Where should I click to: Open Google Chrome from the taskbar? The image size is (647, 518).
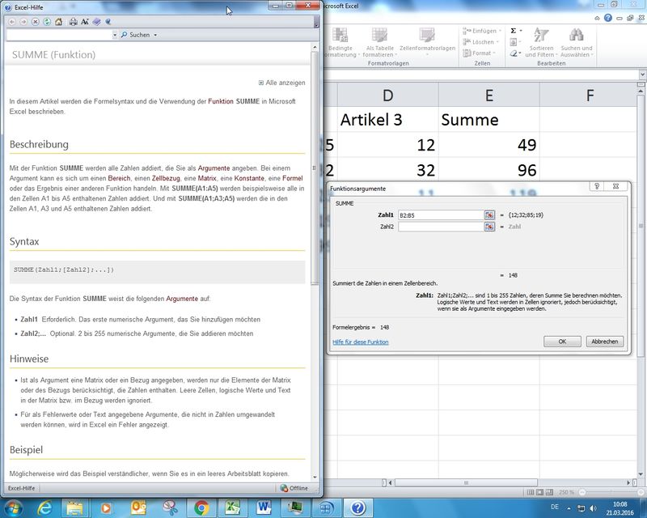tap(201, 507)
